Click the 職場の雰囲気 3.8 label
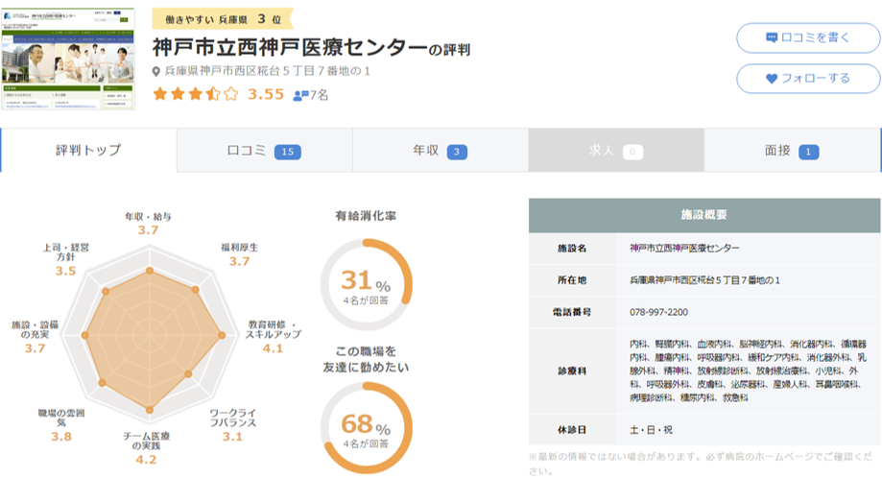Image resolution: width=882 pixels, height=479 pixels. (60, 425)
